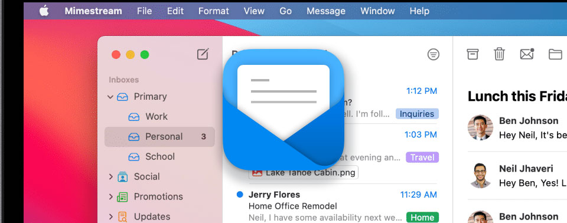Open the View menu
Image resolution: width=567 pixels, height=223 pixels.
[254, 11]
